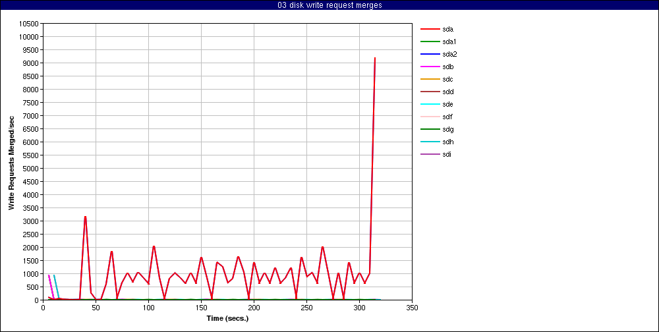Click the final sda spike peak near 9200
The image size is (659, 332).
(x=375, y=58)
